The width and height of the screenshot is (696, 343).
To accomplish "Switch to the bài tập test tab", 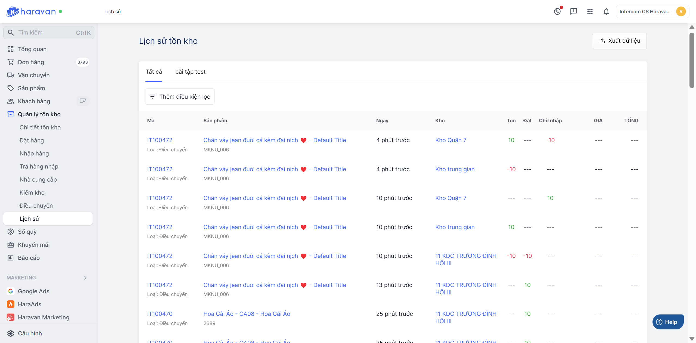I will pyautogui.click(x=190, y=71).
